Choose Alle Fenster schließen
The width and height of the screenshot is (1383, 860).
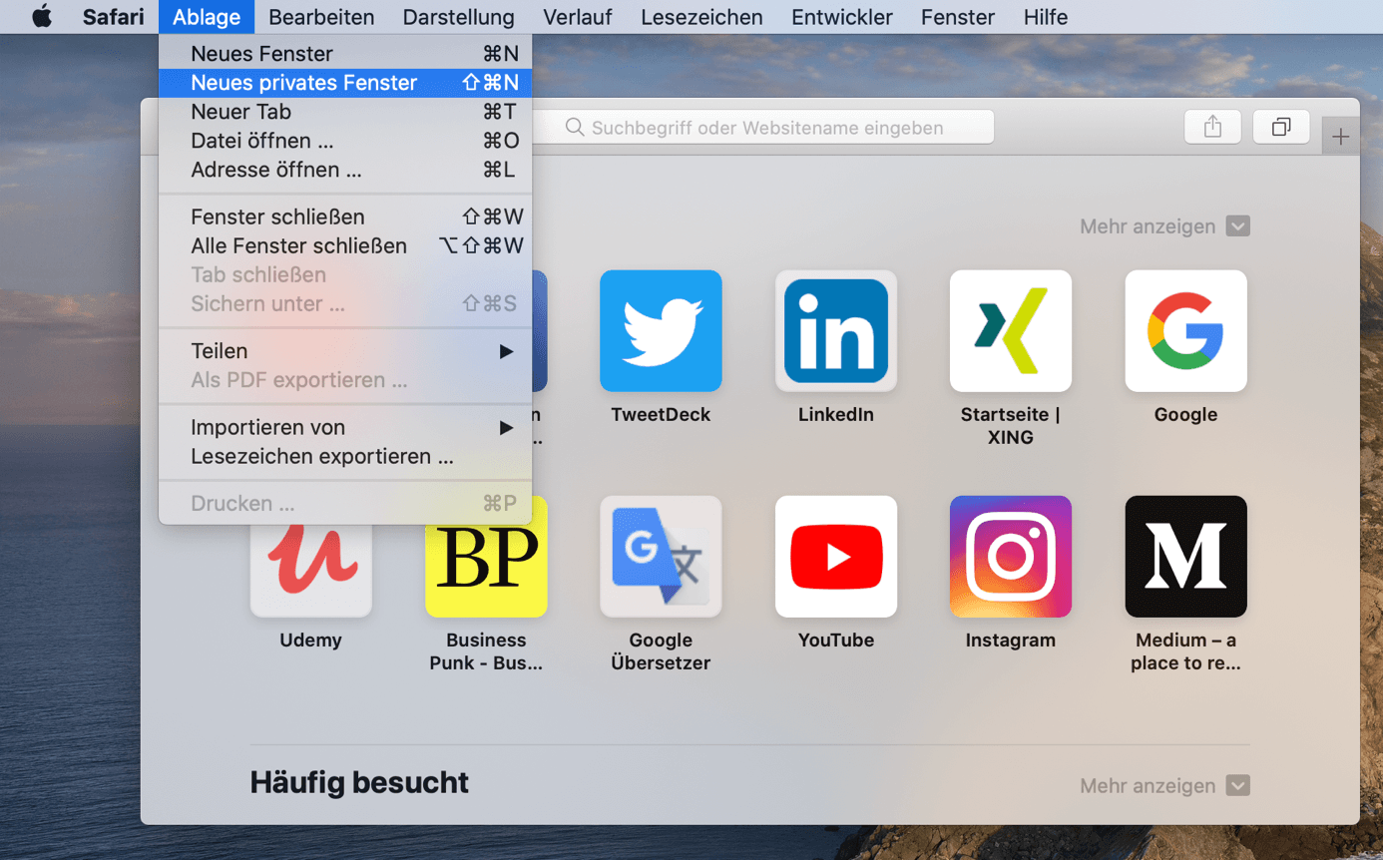pyautogui.click(x=345, y=245)
